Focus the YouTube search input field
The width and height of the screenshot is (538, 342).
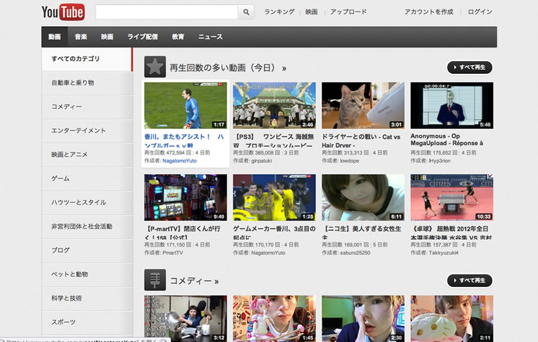coord(167,12)
